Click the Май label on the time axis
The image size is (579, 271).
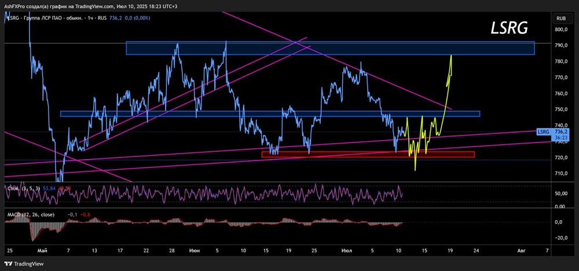(x=42, y=251)
